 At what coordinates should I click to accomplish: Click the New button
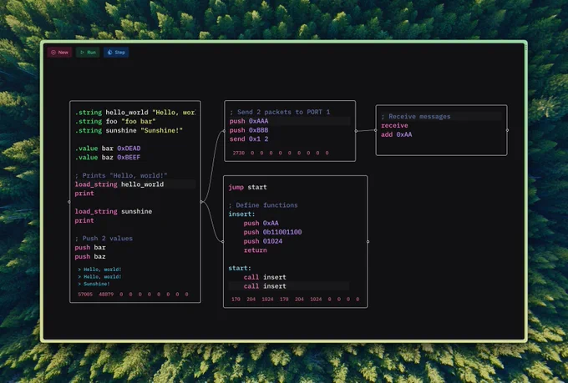pyautogui.click(x=59, y=52)
